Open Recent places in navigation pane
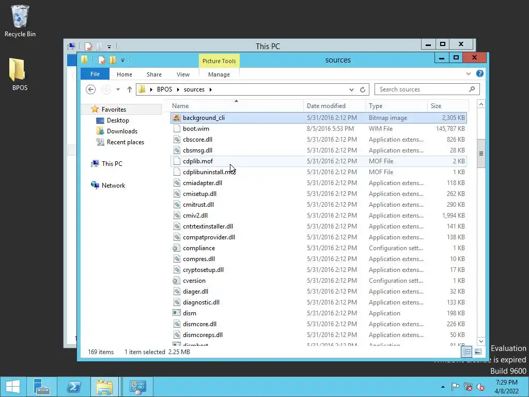The width and height of the screenshot is (529, 397). click(x=126, y=142)
